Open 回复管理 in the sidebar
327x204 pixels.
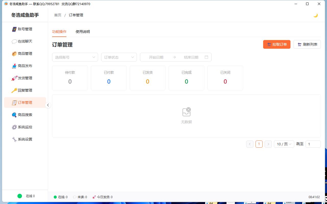(x=25, y=90)
